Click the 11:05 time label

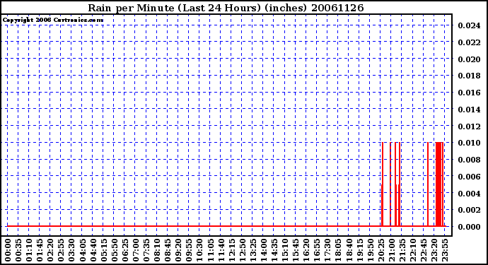pyautogui.click(x=210, y=250)
